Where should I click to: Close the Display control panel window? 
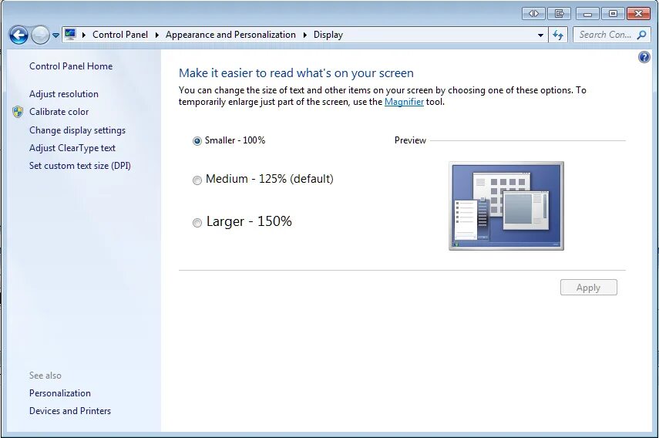click(638, 13)
